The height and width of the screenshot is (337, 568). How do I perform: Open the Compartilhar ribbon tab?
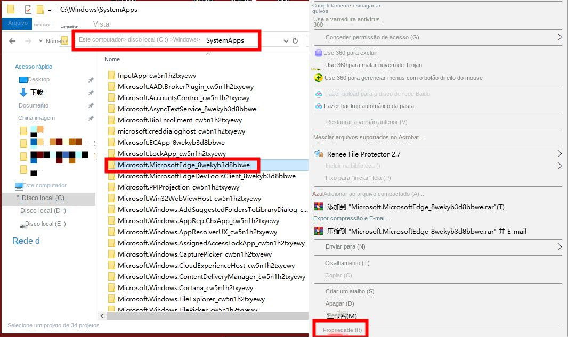tap(69, 27)
